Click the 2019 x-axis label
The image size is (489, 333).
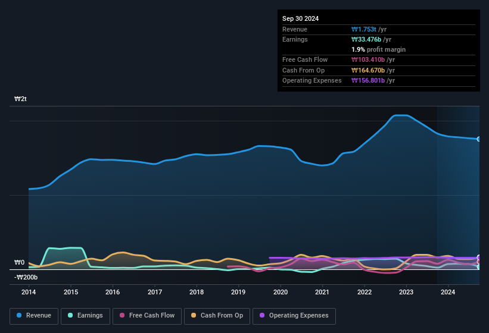tap(238, 292)
